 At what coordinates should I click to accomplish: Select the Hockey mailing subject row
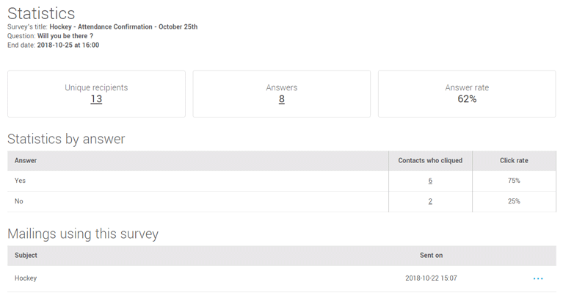pyautogui.click(x=282, y=278)
